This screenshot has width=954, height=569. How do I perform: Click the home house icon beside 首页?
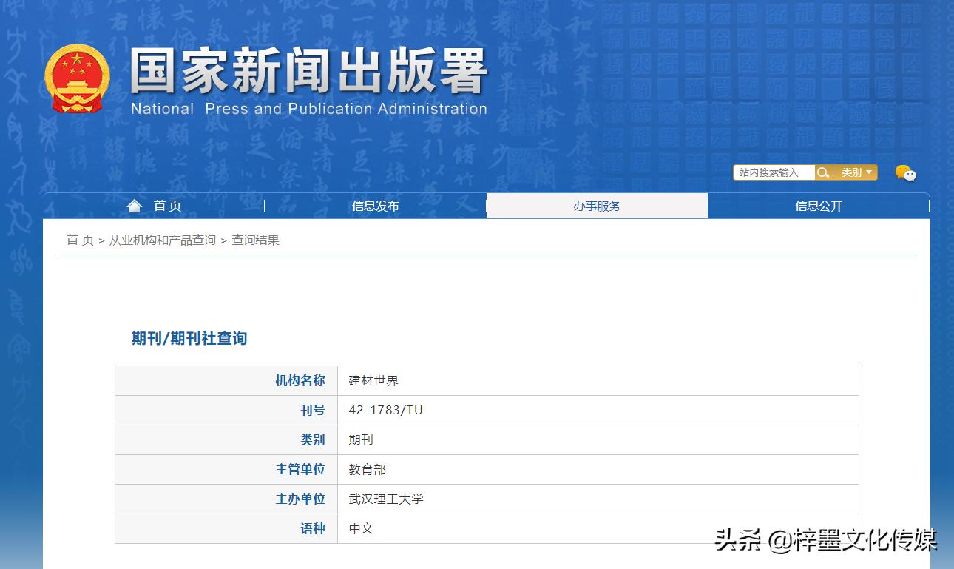point(135,205)
